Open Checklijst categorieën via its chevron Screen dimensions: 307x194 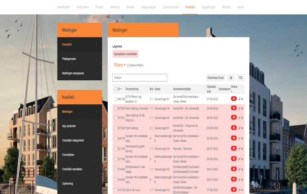click(x=96, y=141)
